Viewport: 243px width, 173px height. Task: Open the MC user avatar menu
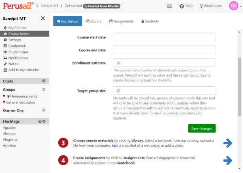coord(234,6)
